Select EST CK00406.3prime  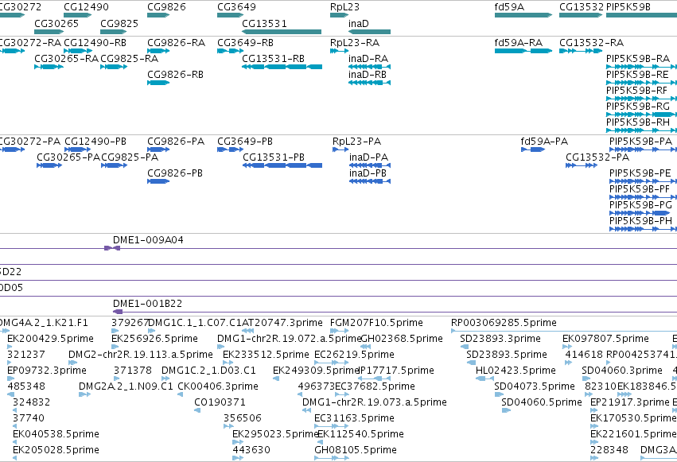[180, 394]
